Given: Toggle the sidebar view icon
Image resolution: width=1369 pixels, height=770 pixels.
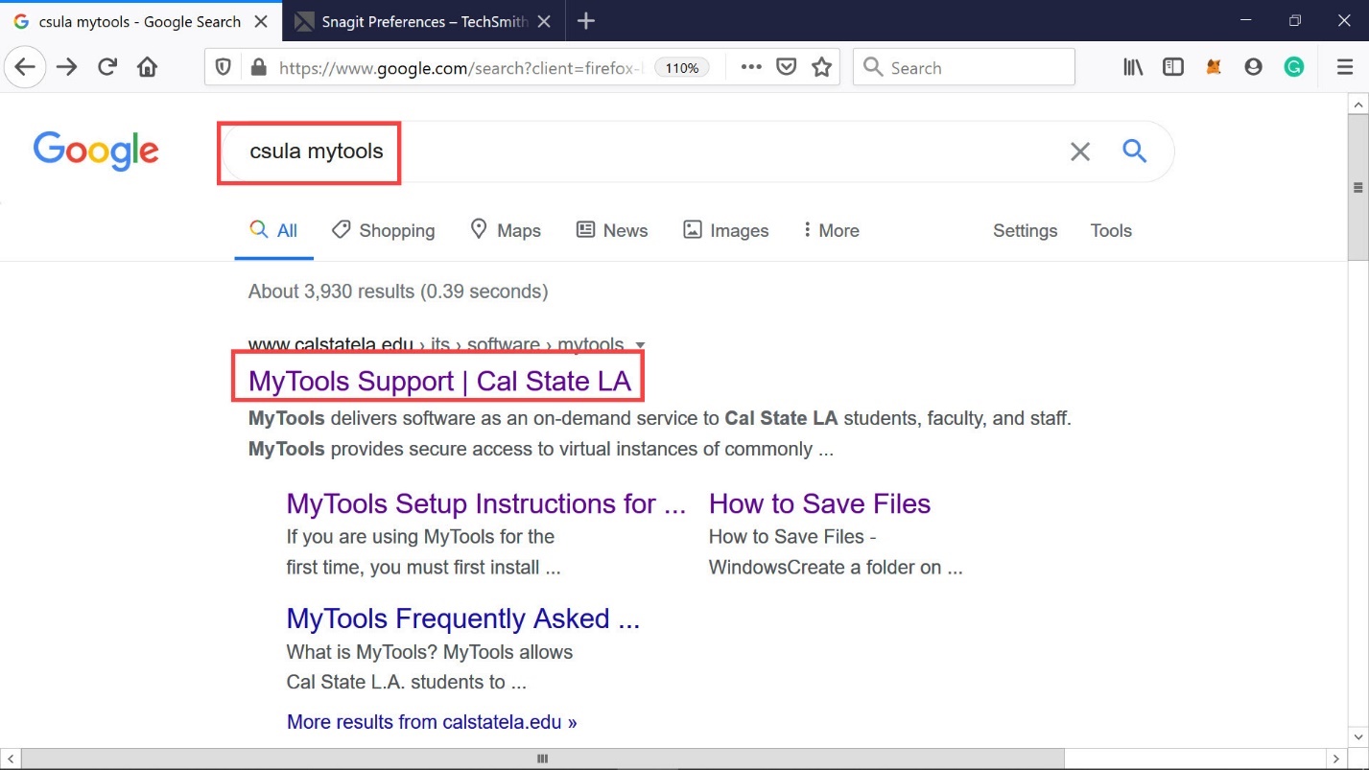Looking at the screenshot, I should pyautogui.click(x=1172, y=67).
